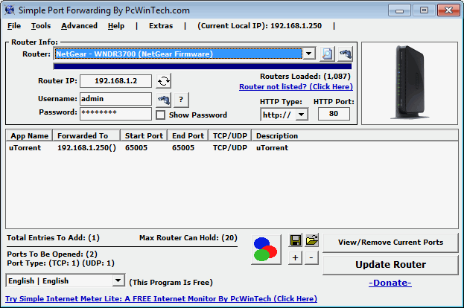The height and width of the screenshot is (308, 464).
Task: Click the Donate link
Action: click(390, 283)
